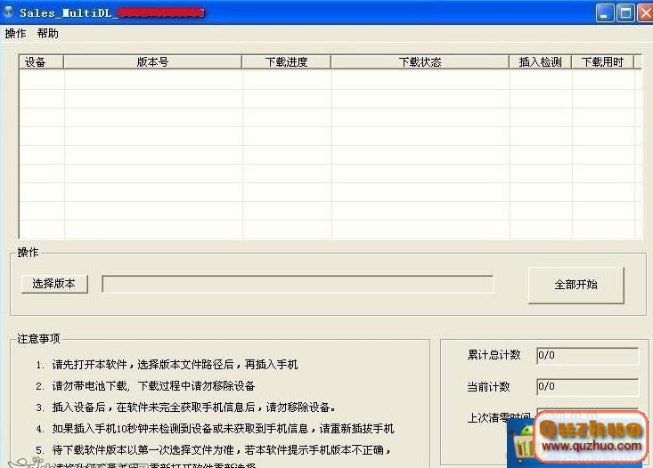Click the 选择版本 button
Screen dimensions: 653x468
click(54, 284)
